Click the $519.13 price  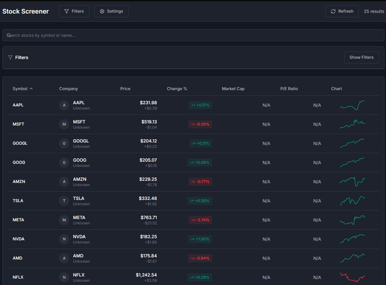(149, 122)
